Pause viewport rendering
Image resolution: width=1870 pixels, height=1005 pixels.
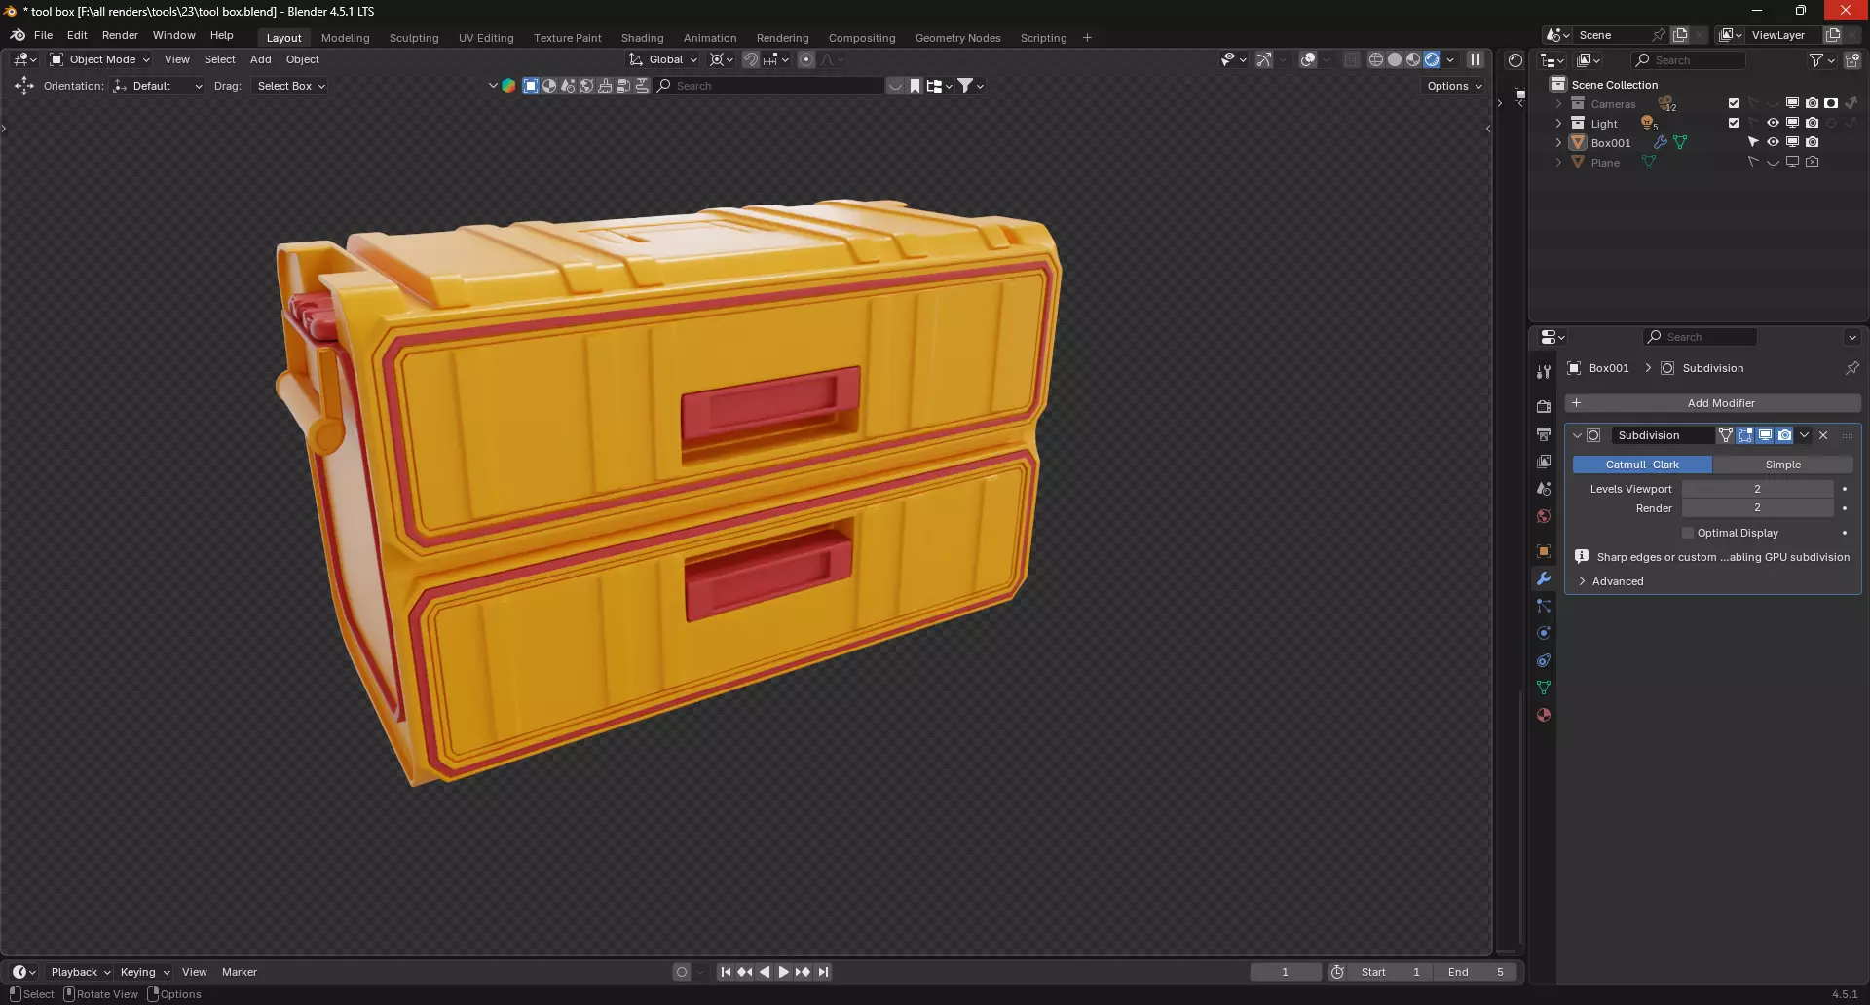1476,59
